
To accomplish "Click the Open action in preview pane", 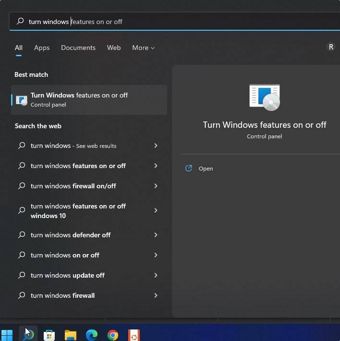I will click(206, 169).
